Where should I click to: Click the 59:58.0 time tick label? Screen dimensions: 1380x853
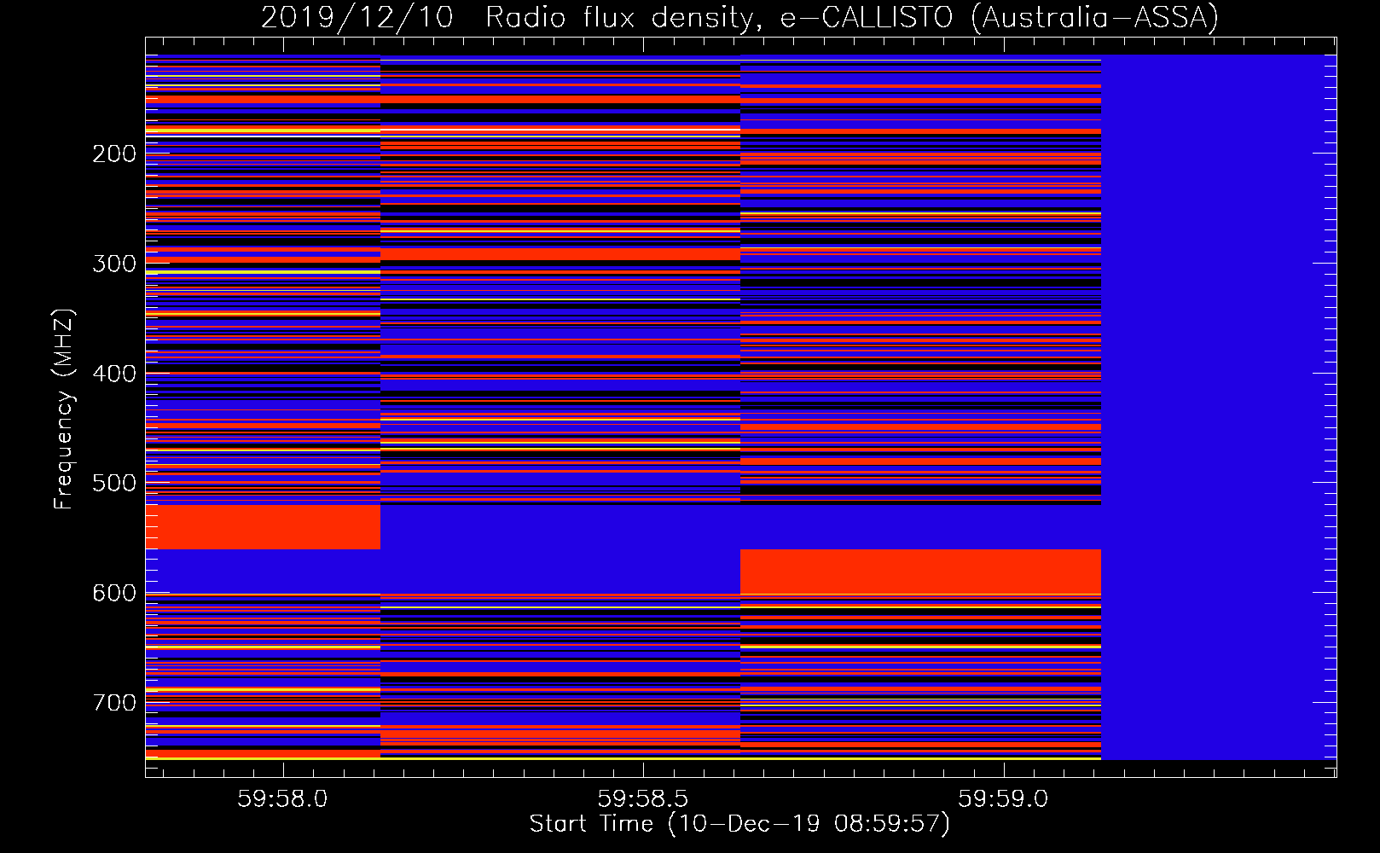click(x=282, y=799)
